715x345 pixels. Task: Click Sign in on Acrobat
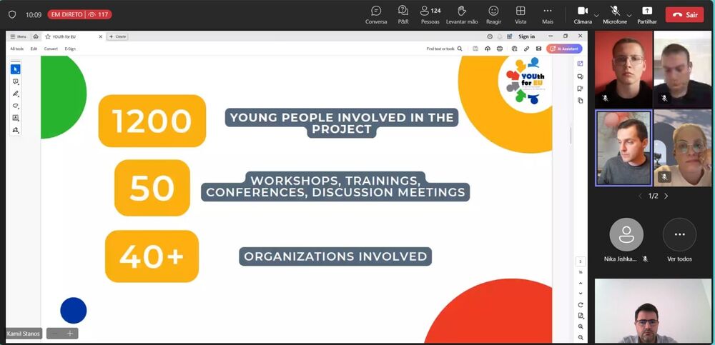tap(527, 36)
